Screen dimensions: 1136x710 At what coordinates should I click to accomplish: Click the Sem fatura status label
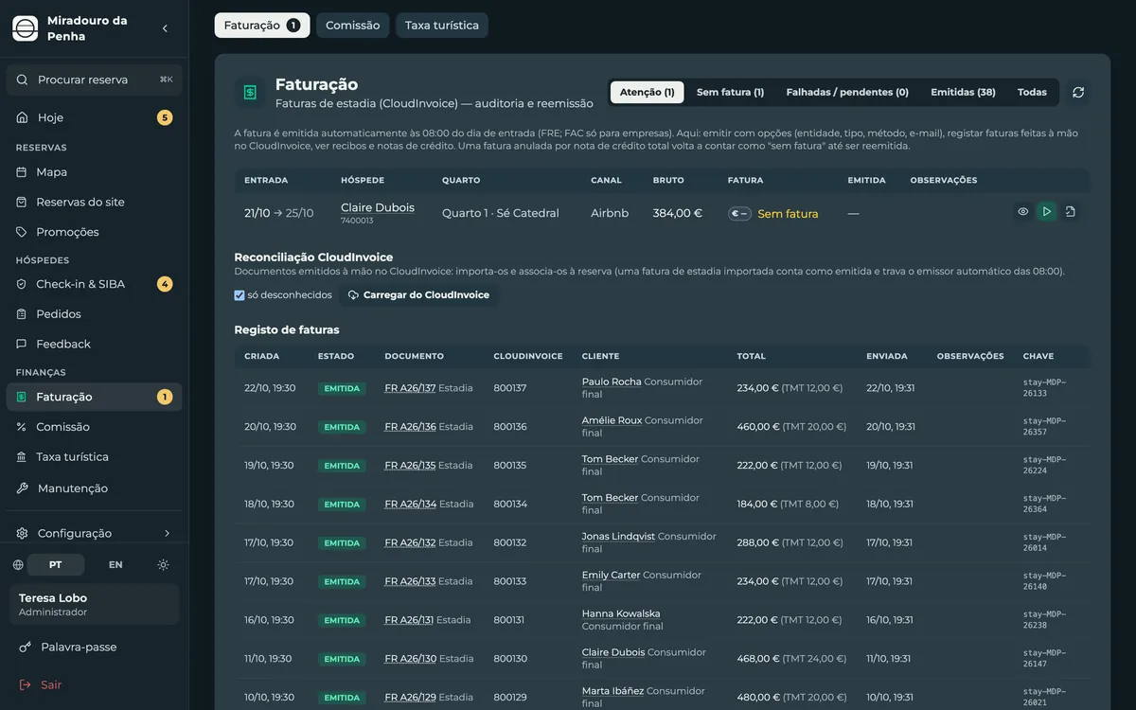pos(788,214)
